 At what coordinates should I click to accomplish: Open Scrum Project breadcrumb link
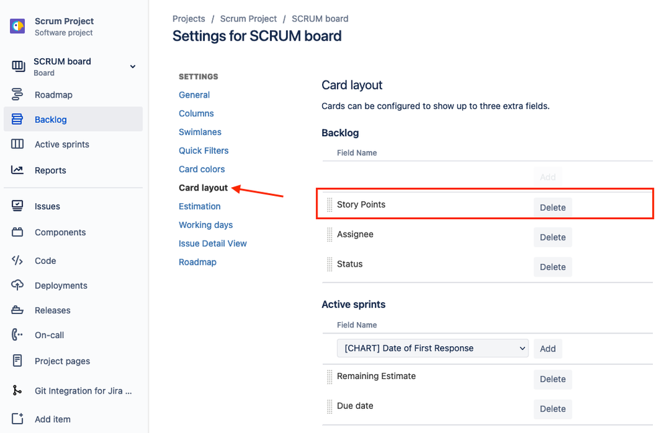[248, 19]
